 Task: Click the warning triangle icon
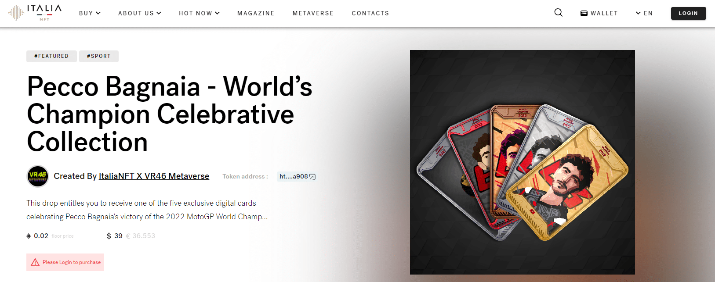point(35,262)
